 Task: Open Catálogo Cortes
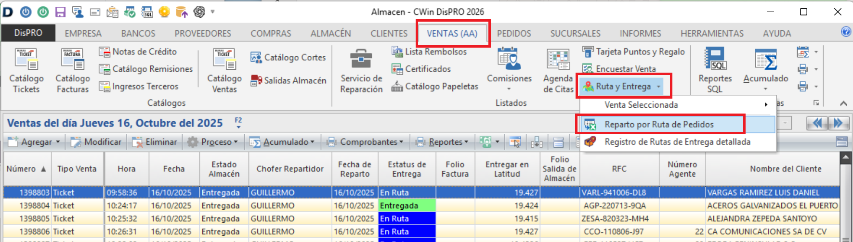(x=288, y=57)
